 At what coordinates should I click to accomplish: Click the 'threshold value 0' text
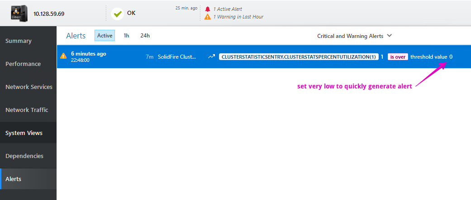[x=431, y=57]
